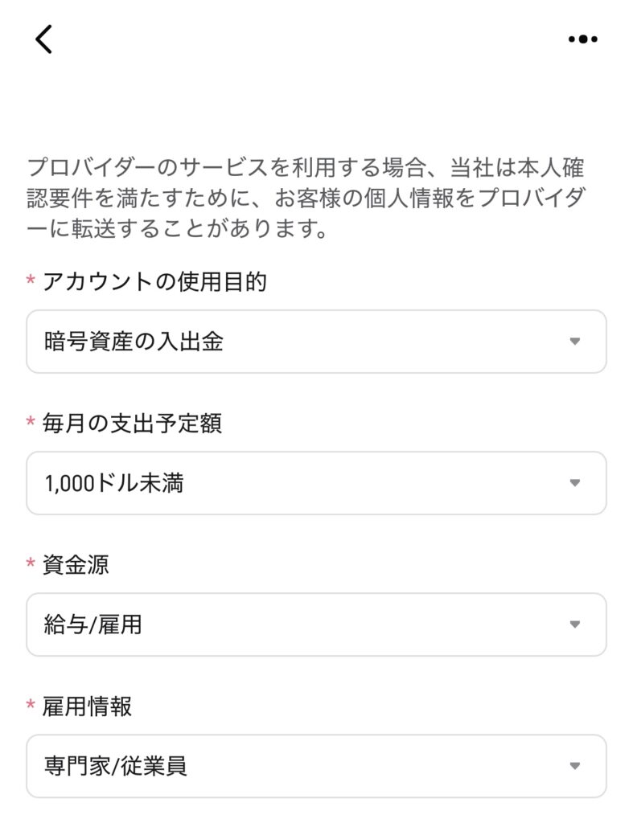Select the 暗号資産の入出金 value text
Screen dimensions: 633x823
pyautogui.click(x=134, y=342)
